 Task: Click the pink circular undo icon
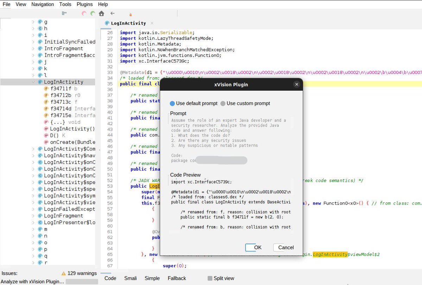[84, 13]
